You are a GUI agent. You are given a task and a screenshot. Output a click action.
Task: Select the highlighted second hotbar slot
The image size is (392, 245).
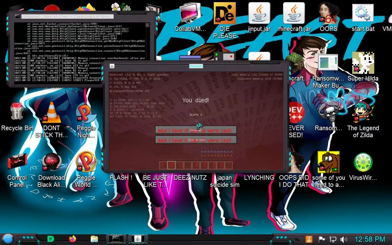point(171,165)
